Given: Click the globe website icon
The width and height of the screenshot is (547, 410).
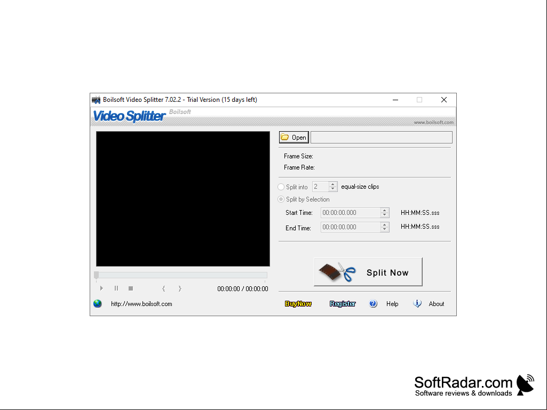Looking at the screenshot, I should coord(98,304).
